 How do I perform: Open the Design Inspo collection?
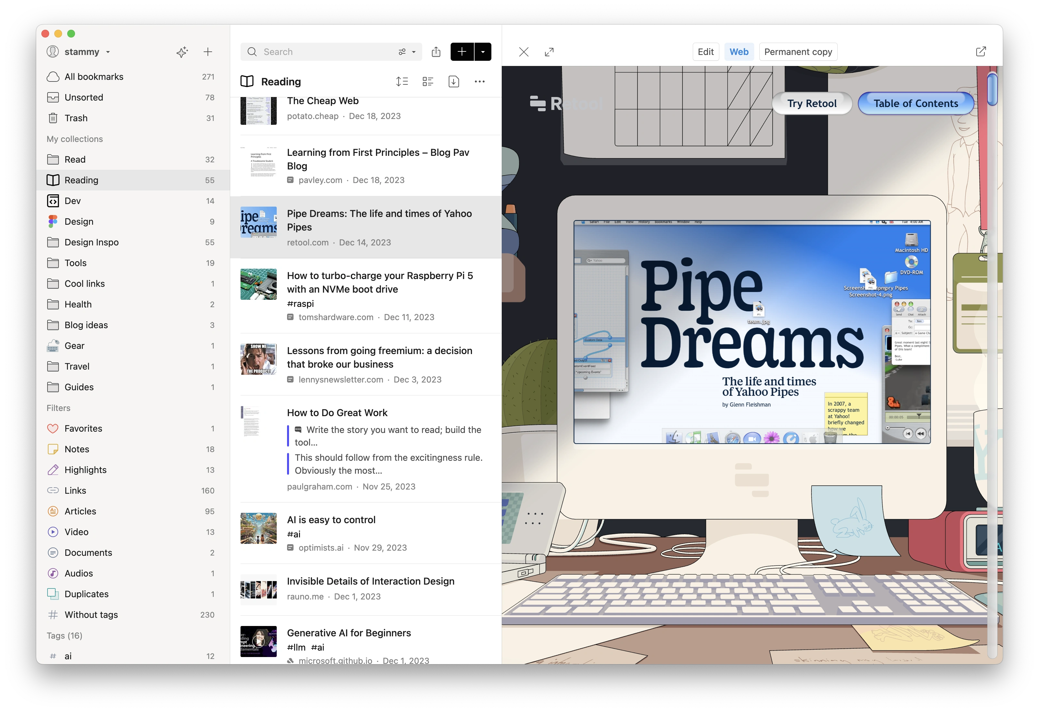(133, 242)
